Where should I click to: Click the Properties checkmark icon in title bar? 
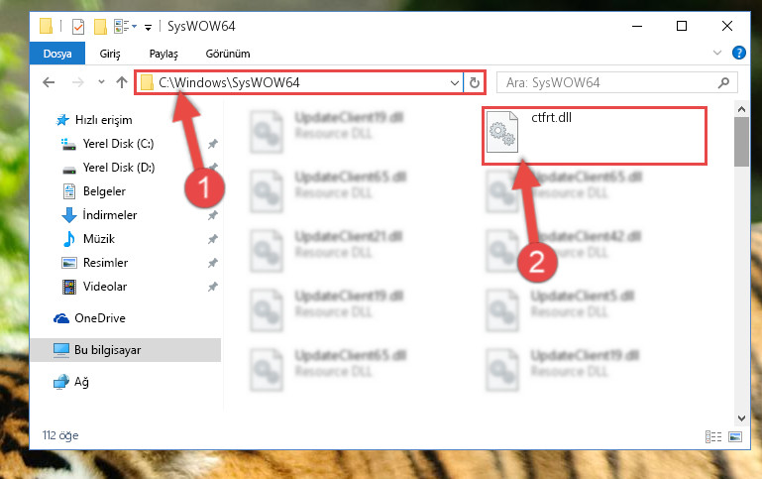pyautogui.click(x=77, y=26)
